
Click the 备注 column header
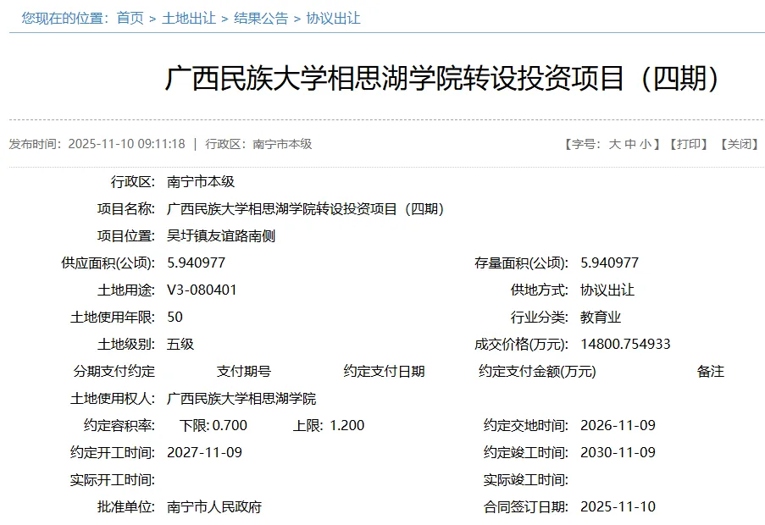click(x=710, y=372)
